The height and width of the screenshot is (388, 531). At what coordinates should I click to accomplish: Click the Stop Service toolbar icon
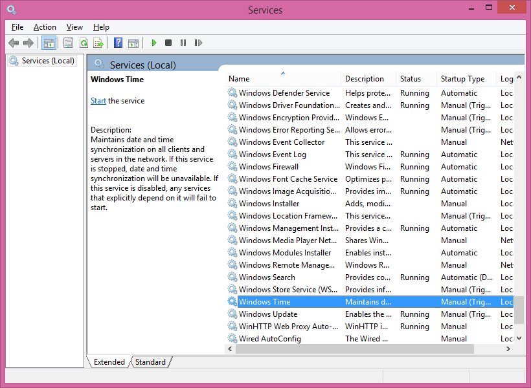pos(168,43)
